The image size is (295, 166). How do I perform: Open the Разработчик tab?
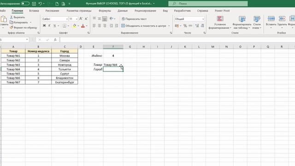[183, 11]
